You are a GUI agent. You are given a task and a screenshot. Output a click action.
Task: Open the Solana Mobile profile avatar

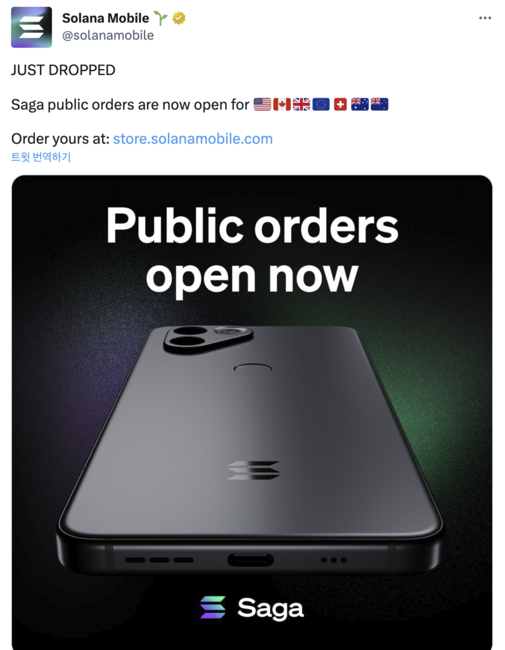pyautogui.click(x=32, y=27)
